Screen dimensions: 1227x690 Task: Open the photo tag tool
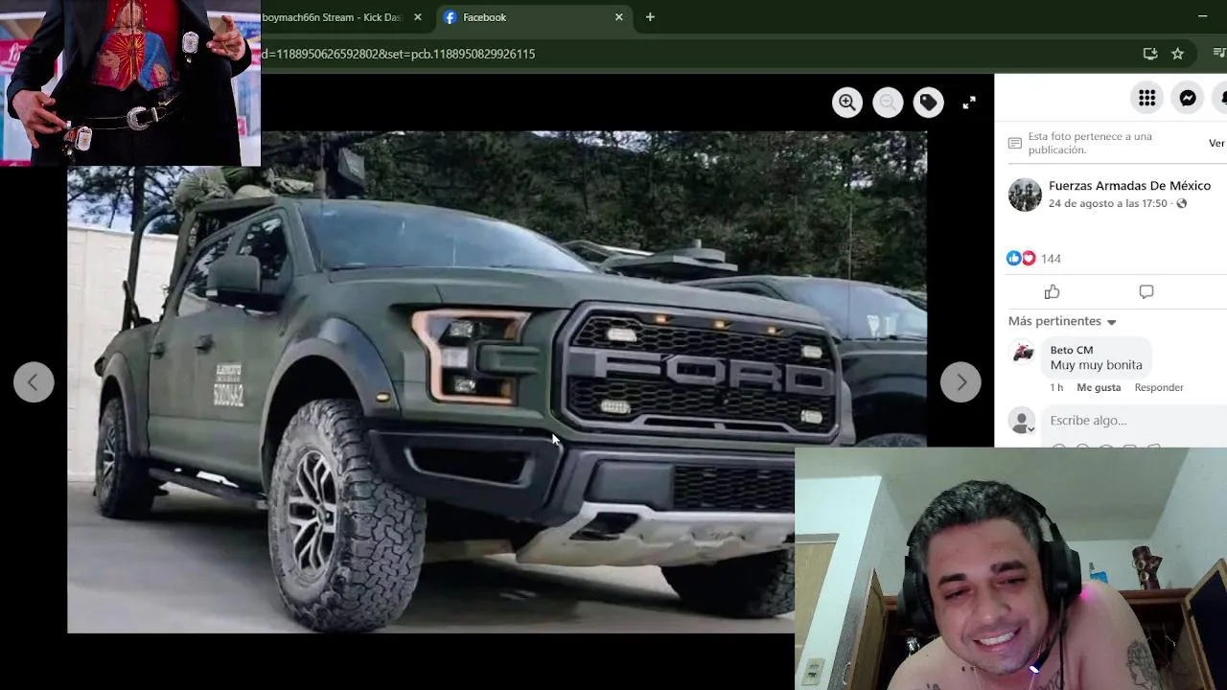928,103
